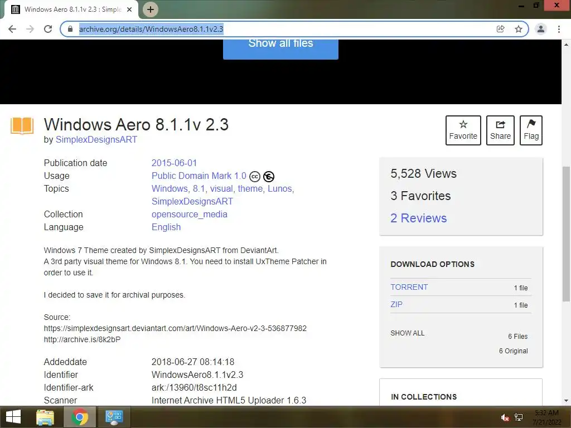Open the opensource_media collection link

(x=190, y=215)
